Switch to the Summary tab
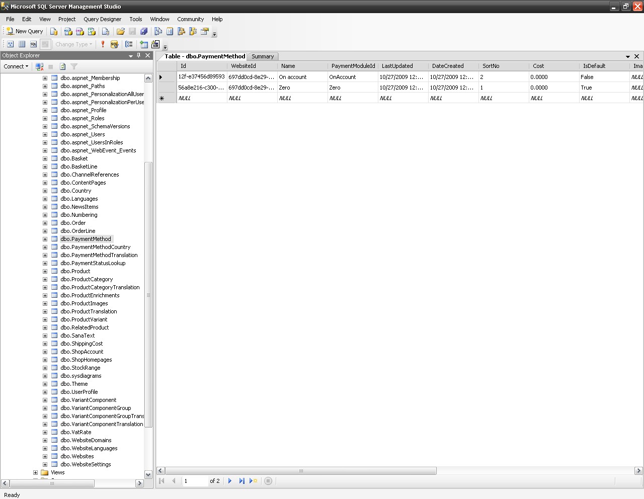This screenshot has width=644, height=499. (263, 56)
